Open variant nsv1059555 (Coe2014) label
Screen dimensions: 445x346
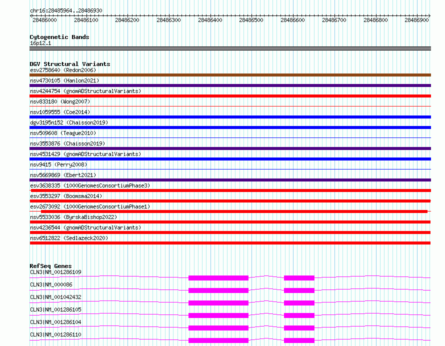pos(60,112)
